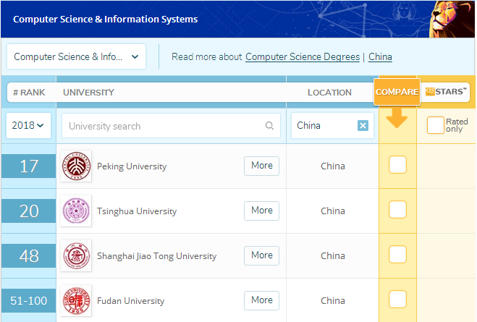Click the University search field
The image size is (477, 322).
171,126
